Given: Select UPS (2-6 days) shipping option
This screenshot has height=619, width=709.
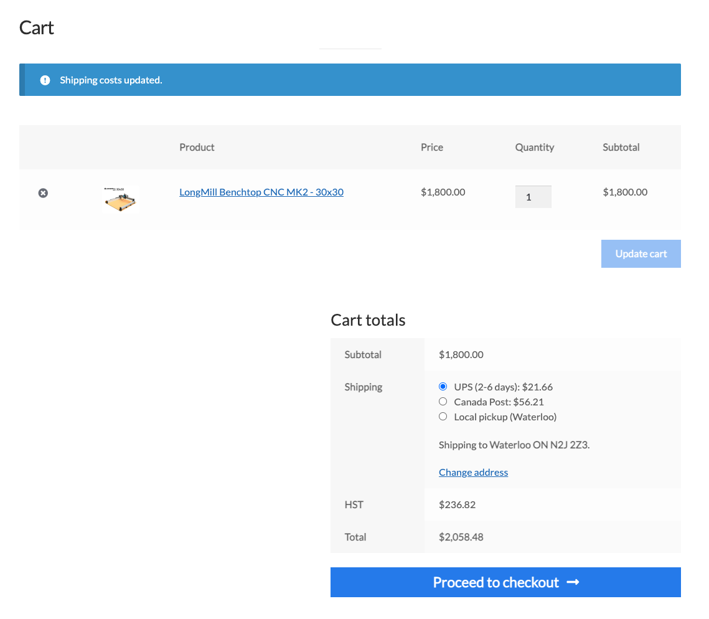Looking at the screenshot, I should point(443,386).
